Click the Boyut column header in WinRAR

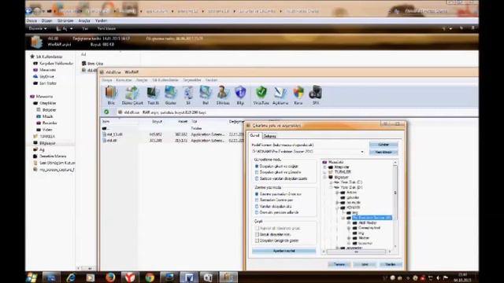(157, 122)
